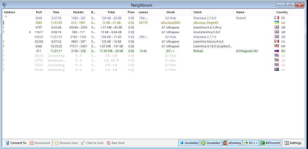
Task: Sort by the Mode column header
Action: coord(170,12)
